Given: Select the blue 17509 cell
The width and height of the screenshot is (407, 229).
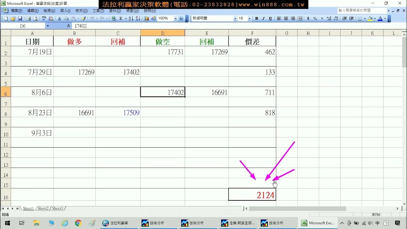Looking at the screenshot, I should pos(118,113).
